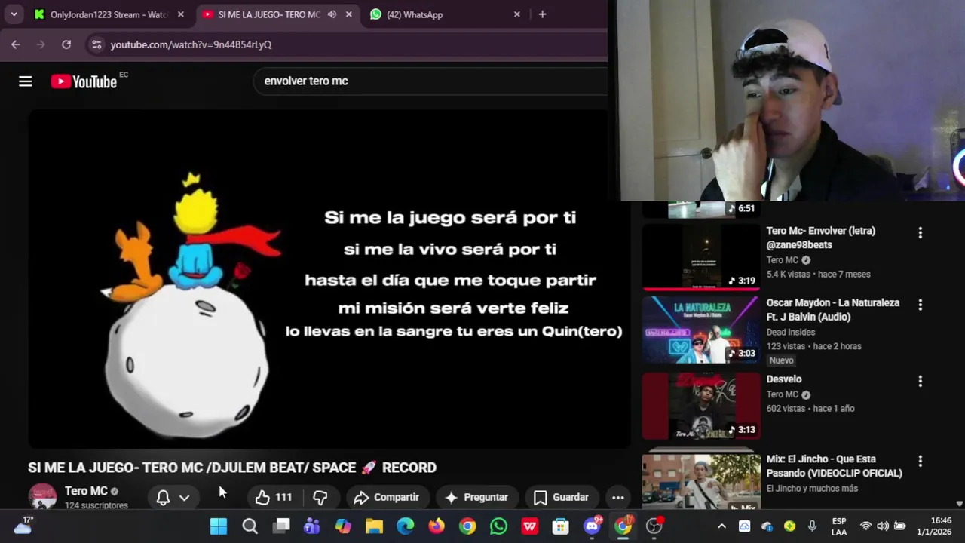Image resolution: width=965 pixels, height=543 pixels.
Task: Open options for Mix El Jincho
Action: (920, 461)
